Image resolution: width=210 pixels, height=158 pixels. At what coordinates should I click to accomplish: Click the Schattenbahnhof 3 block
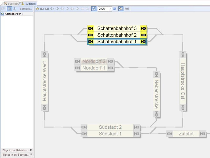[117, 28]
